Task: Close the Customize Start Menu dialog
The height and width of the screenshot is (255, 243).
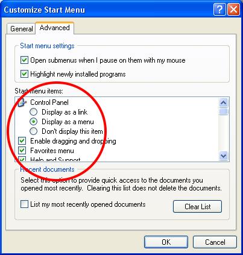Action: (233, 10)
